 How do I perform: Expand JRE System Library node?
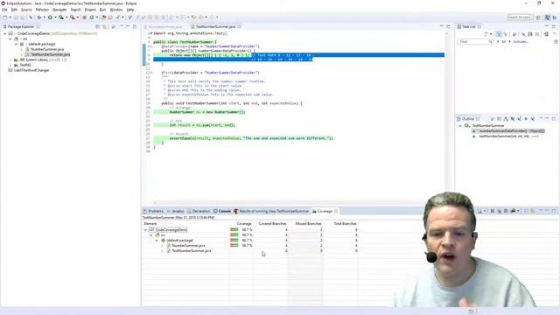click(x=10, y=60)
